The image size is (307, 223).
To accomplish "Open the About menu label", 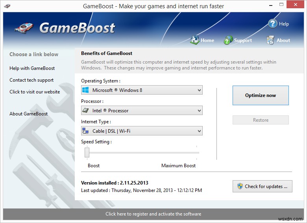I will coord(283,40).
